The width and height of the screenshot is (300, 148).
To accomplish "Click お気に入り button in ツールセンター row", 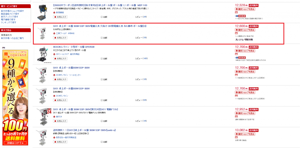I will click(60, 79).
